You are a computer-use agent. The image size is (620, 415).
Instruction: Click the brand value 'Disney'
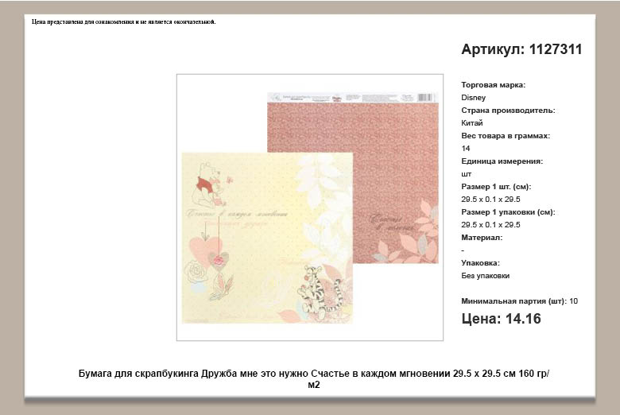pos(473,97)
